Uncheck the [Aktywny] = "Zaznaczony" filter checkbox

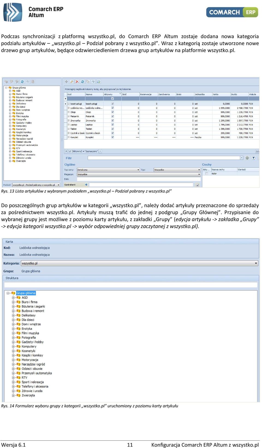pyautogui.click(x=70, y=151)
